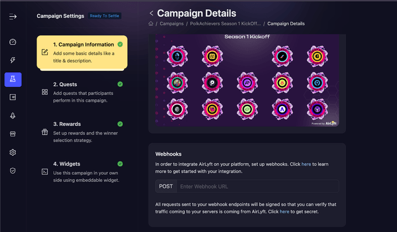The height and width of the screenshot is (232, 397).
Task: Go back using the arrow beside Campaign Details
Action: click(x=151, y=13)
